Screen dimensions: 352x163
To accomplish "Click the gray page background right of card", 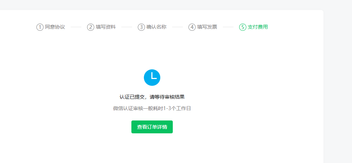I will pyautogui.click(x=338, y=86).
